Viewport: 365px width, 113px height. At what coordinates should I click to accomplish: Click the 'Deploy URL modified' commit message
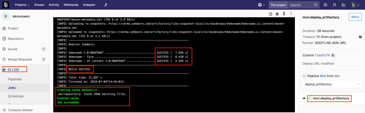pos(318,64)
